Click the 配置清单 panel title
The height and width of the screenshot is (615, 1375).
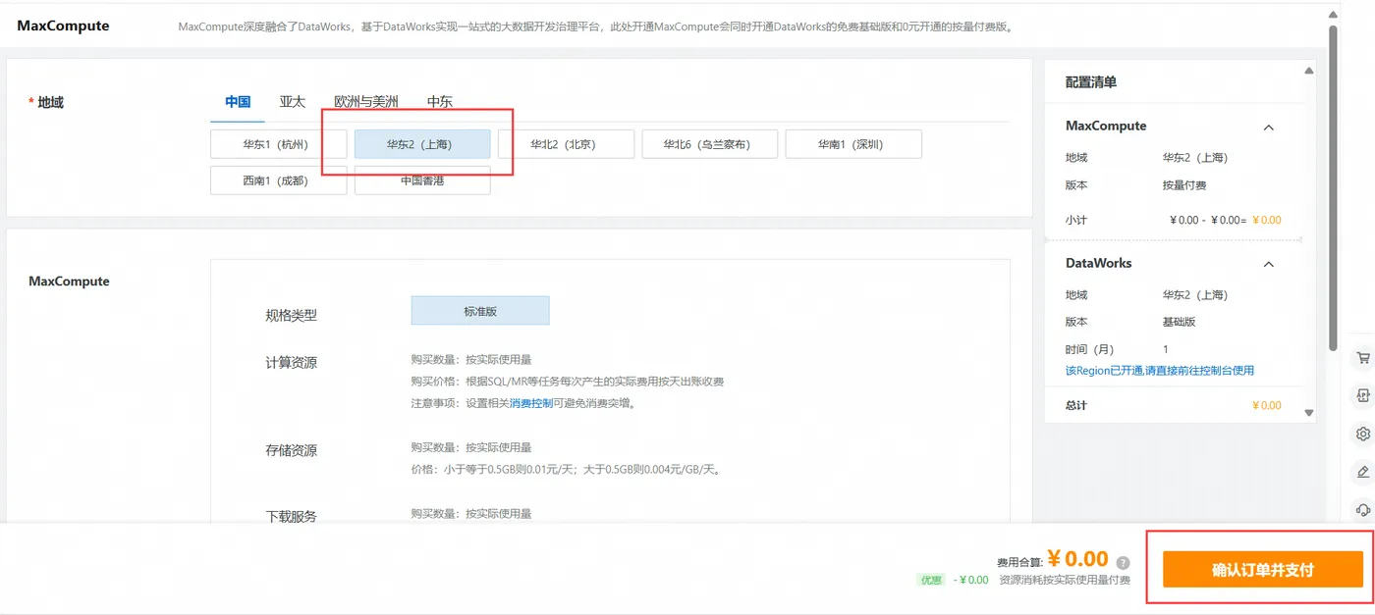(1091, 82)
